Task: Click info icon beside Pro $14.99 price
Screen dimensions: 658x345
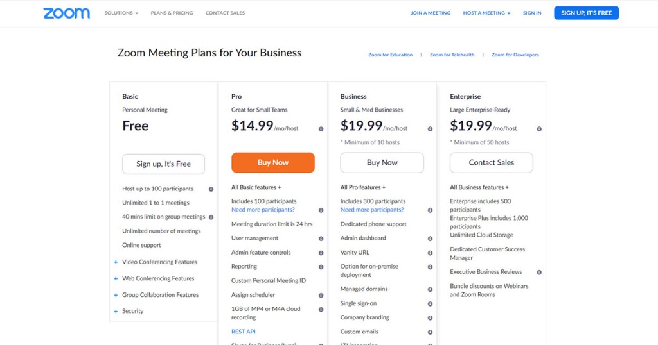Action: coord(321,129)
